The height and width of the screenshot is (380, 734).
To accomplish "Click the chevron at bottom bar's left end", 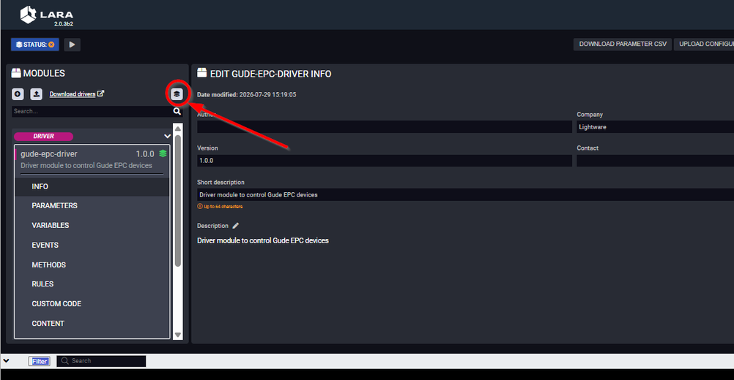I will (6, 361).
